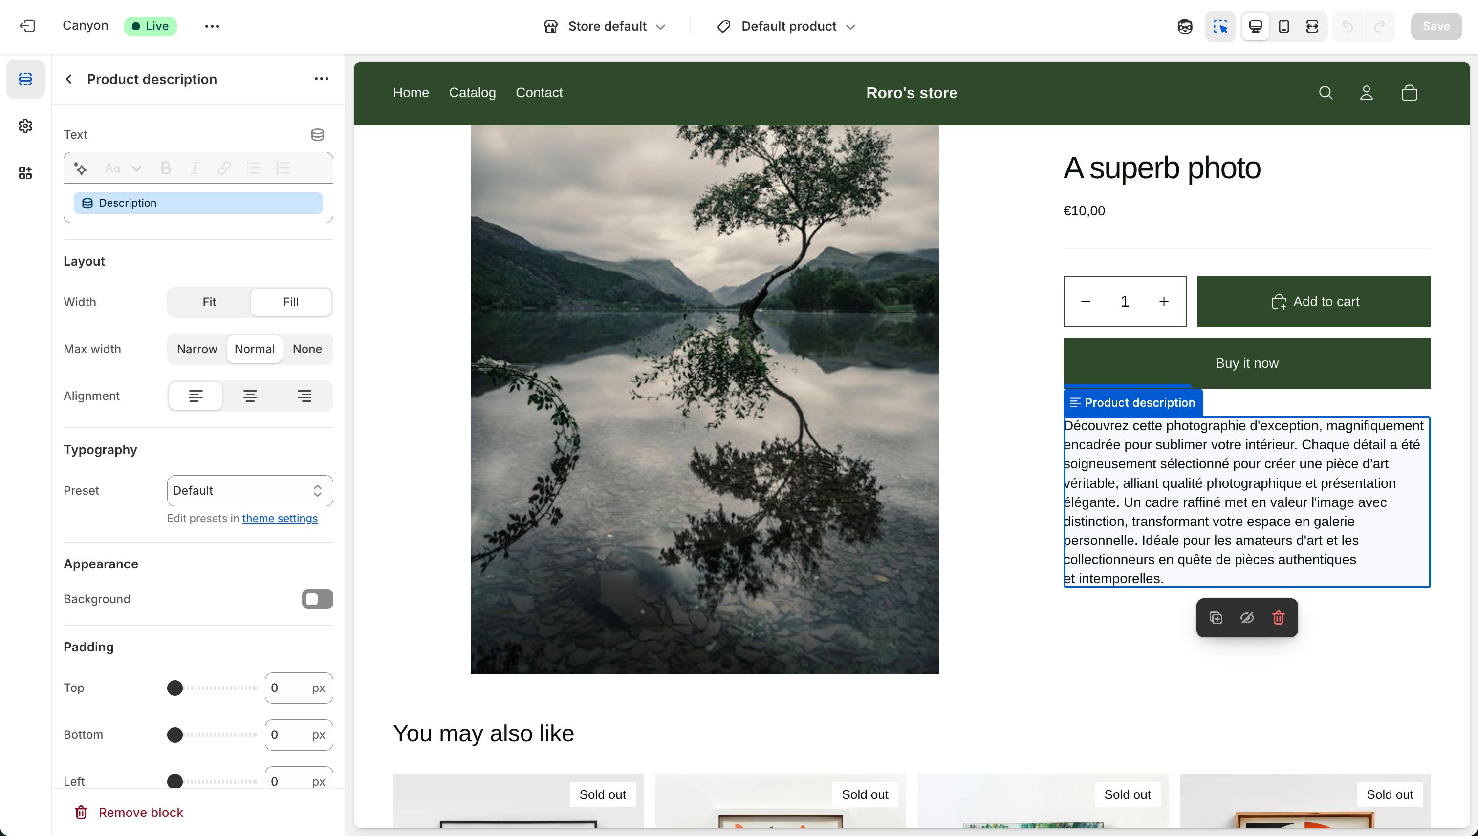Click Remove block at panel bottom
The height and width of the screenshot is (836, 1478).
(141, 812)
